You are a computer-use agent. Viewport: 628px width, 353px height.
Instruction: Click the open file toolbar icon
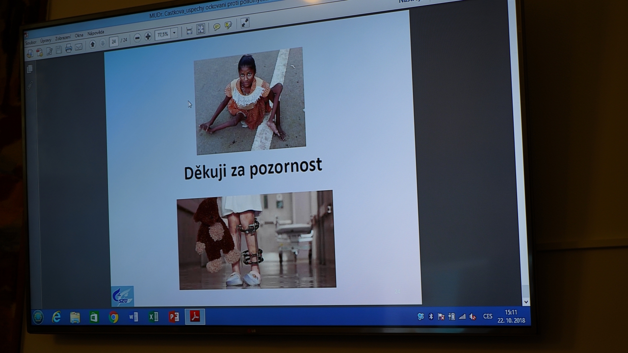pos(30,53)
